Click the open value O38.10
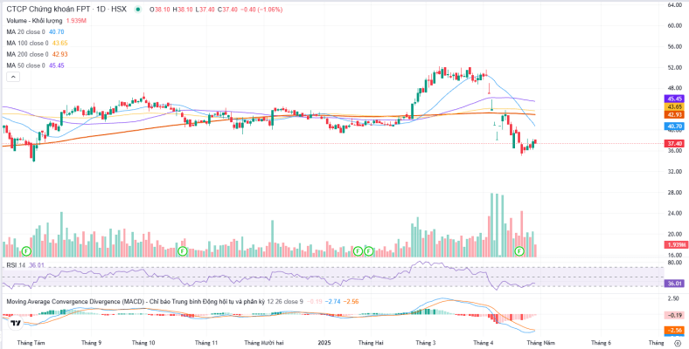 [x=160, y=10]
